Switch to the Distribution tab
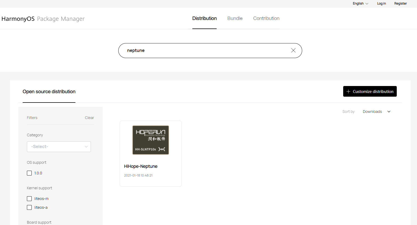 204,18
